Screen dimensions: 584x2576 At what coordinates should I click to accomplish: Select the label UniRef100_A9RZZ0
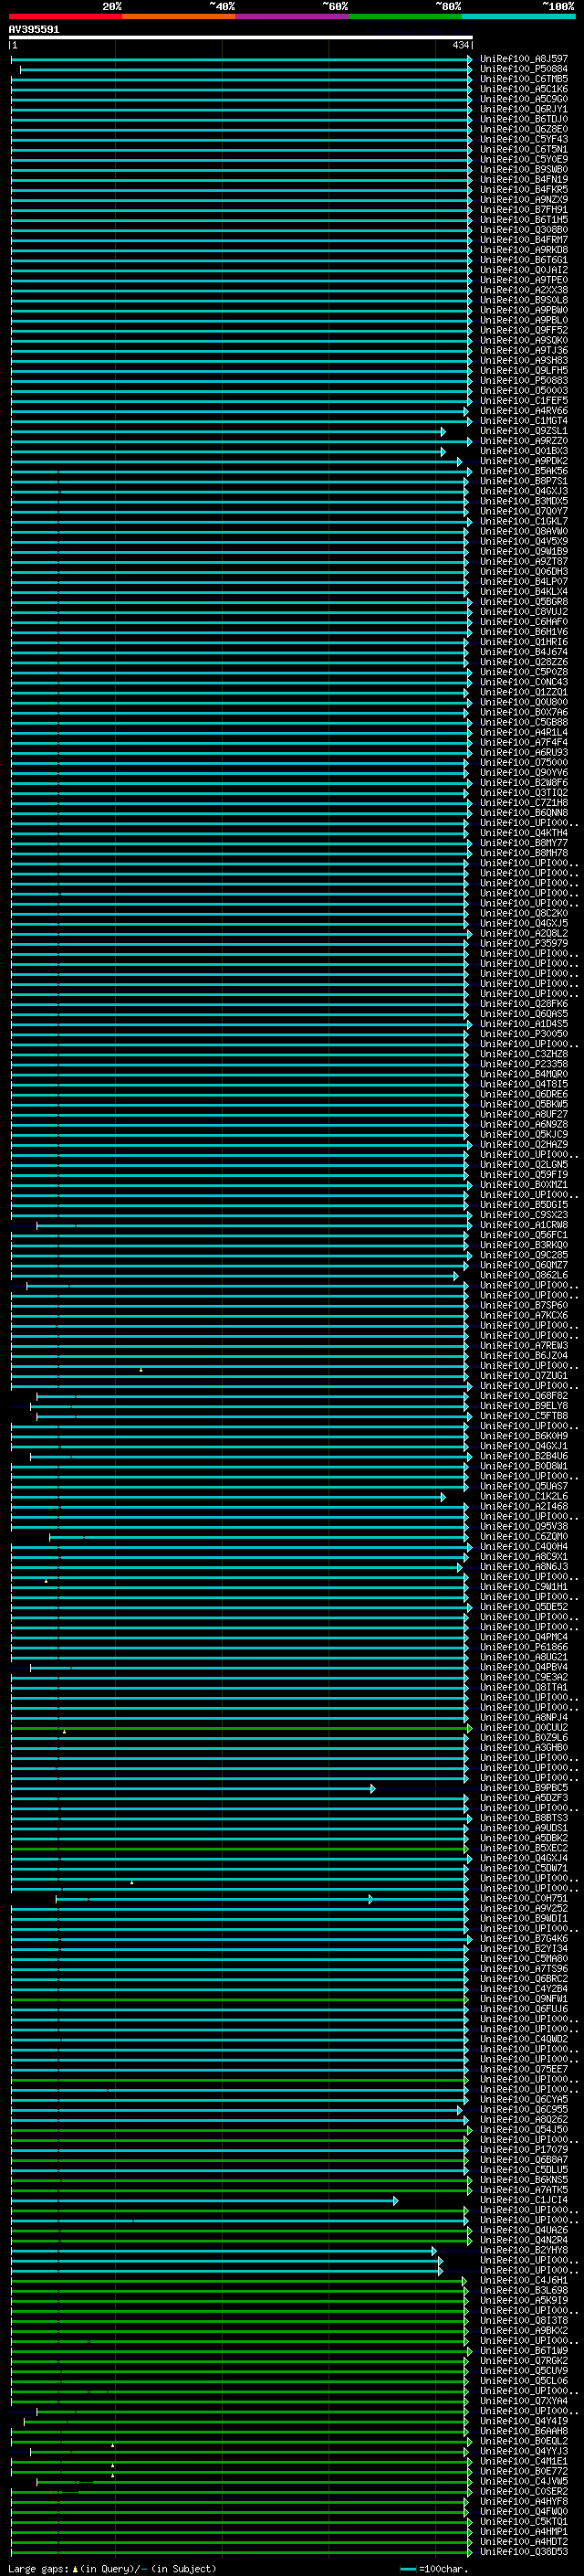pos(523,441)
